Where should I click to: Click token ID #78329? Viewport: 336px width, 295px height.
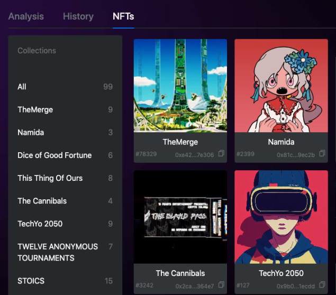(146, 154)
